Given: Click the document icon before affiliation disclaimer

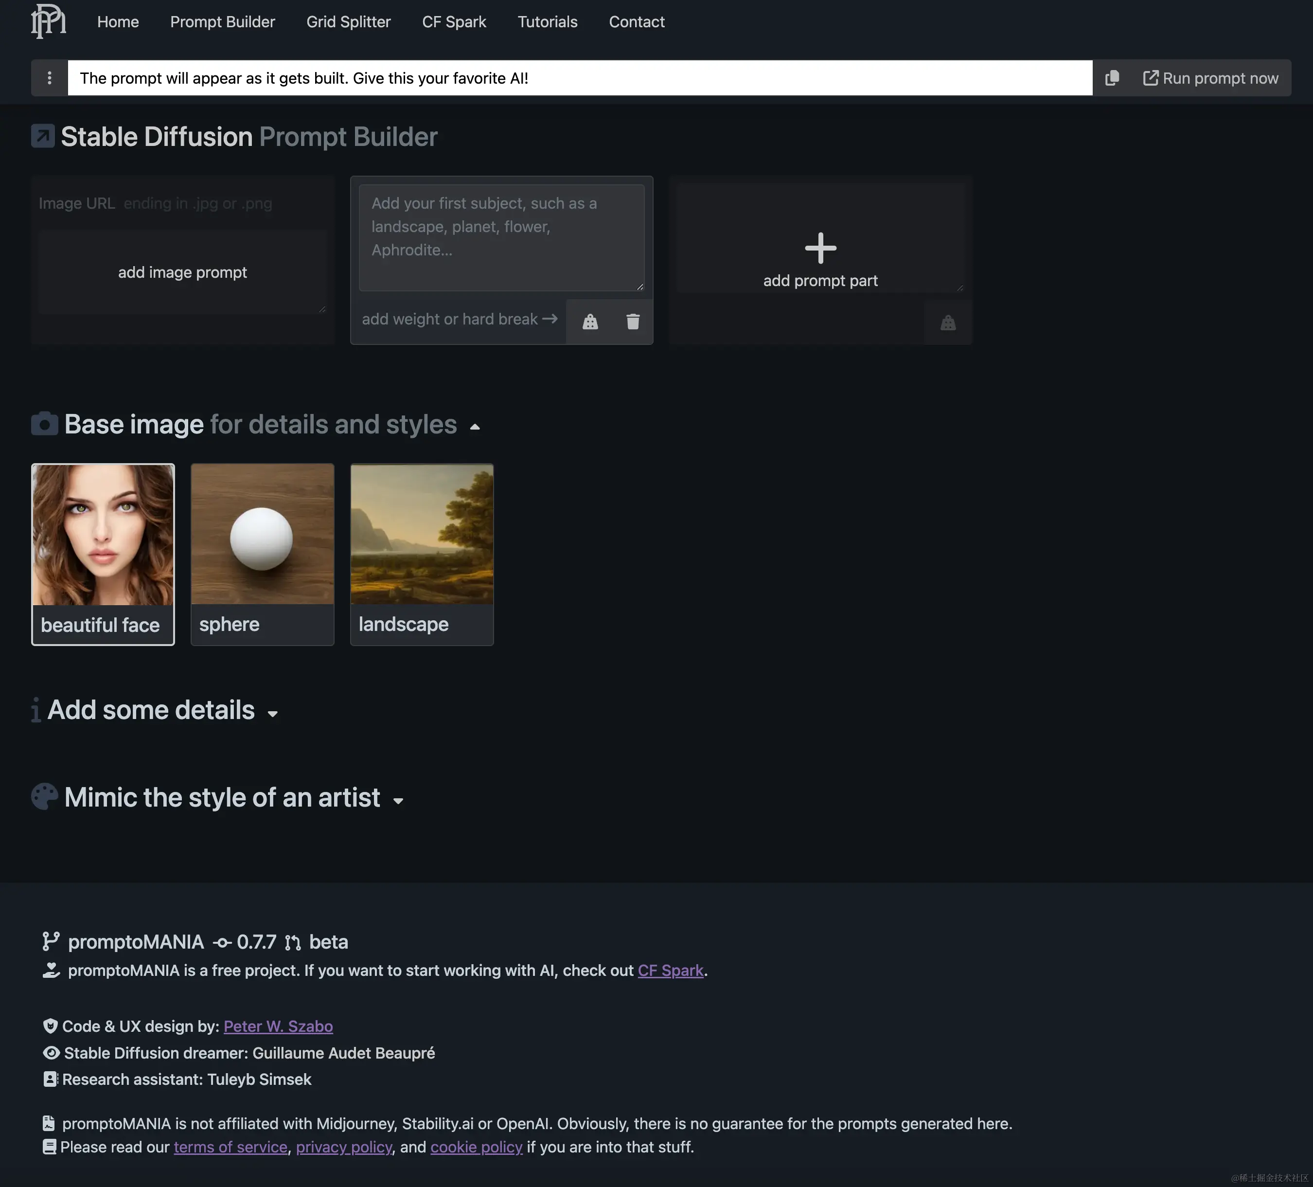Looking at the screenshot, I should [x=49, y=1122].
